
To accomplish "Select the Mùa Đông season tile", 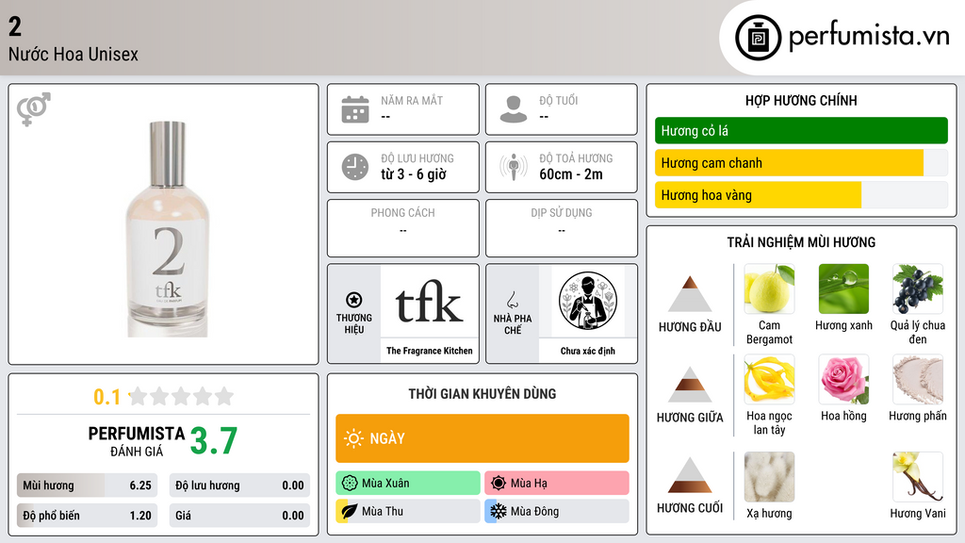I will coord(556,511).
